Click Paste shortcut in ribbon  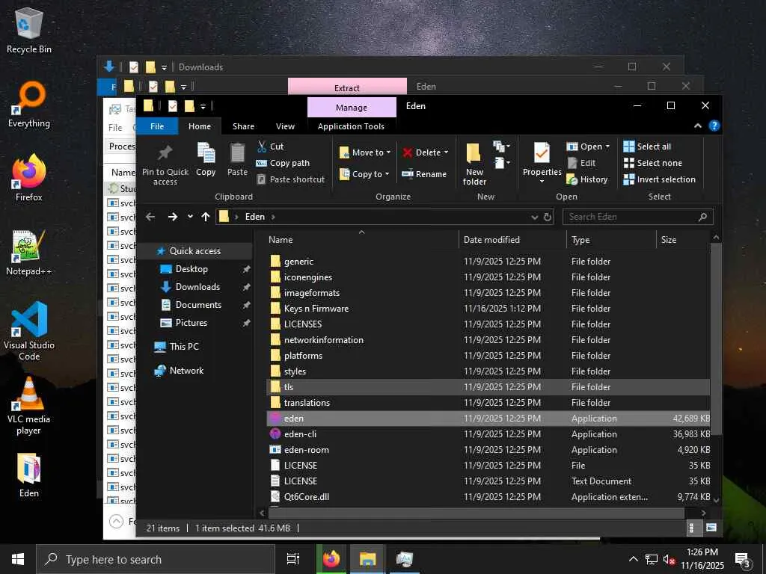tap(291, 179)
